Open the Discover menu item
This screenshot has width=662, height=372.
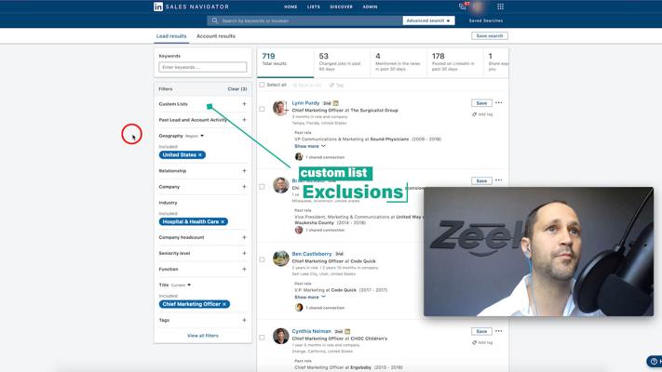(341, 7)
